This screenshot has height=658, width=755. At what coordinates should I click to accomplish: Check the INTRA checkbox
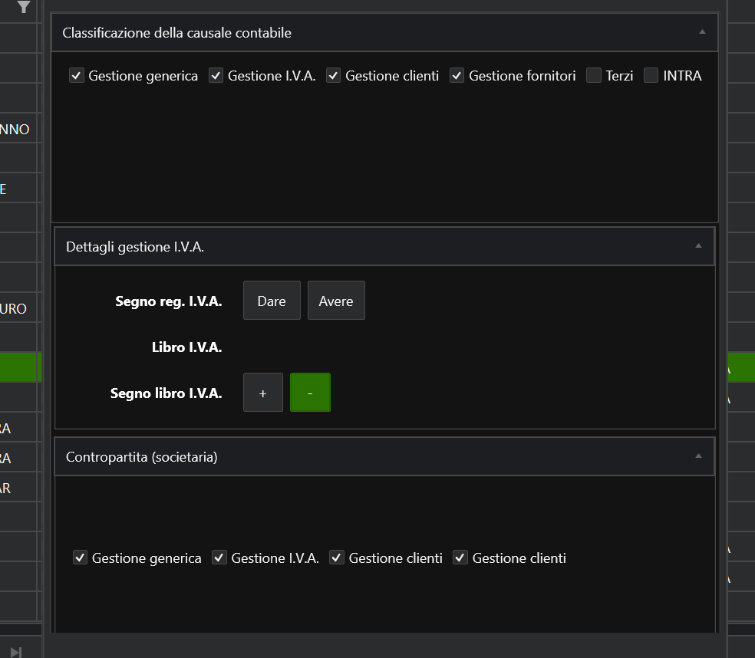click(x=651, y=76)
